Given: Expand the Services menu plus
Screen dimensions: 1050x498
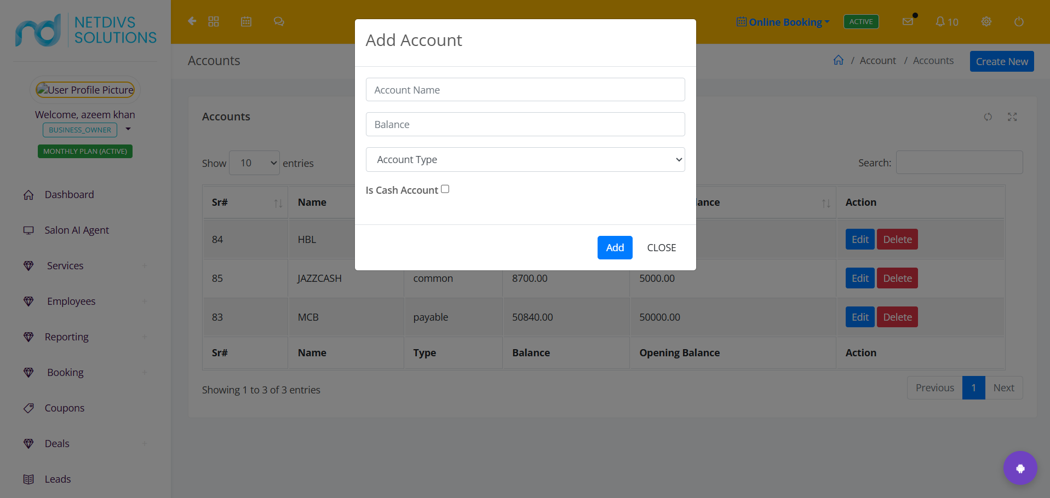Looking at the screenshot, I should pos(145,266).
